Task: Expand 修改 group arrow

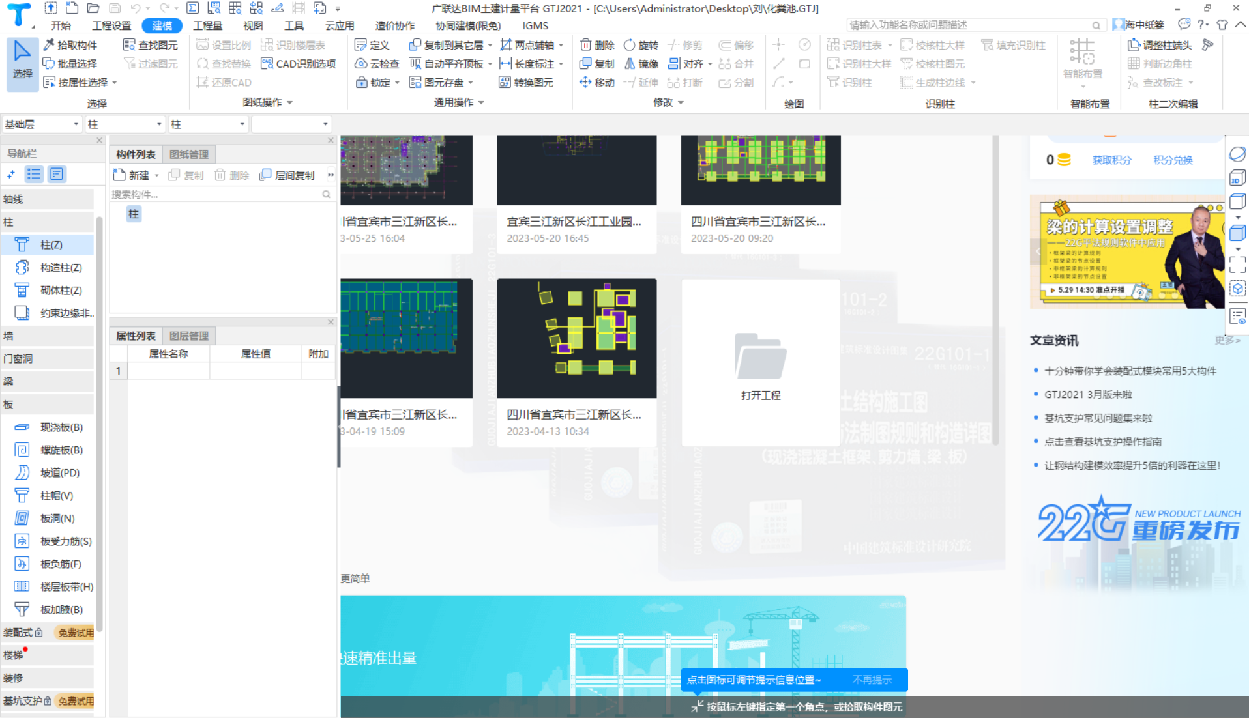Action: click(x=681, y=103)
